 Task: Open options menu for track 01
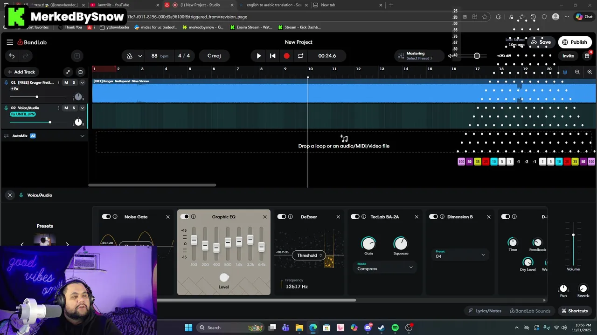tap(59, 82)
